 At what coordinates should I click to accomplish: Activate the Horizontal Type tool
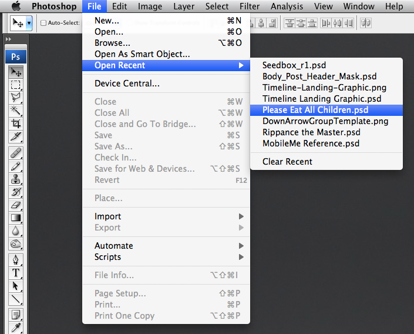coord(16,273)
